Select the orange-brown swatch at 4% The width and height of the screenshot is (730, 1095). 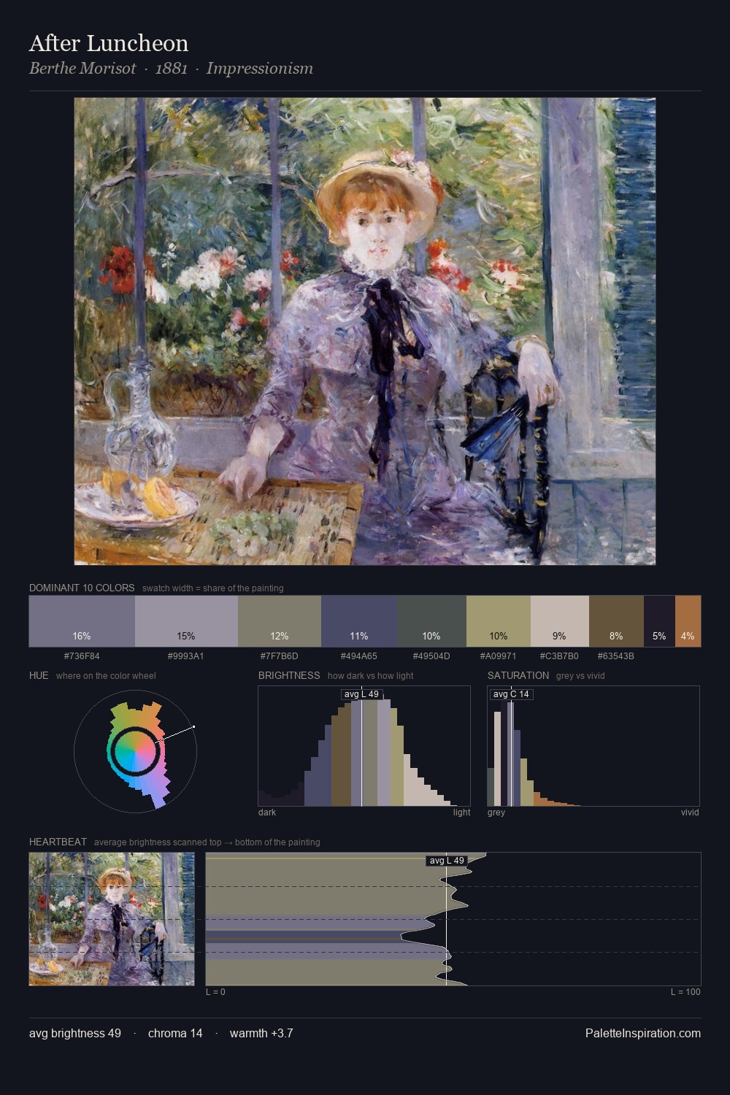coord(688,621)
